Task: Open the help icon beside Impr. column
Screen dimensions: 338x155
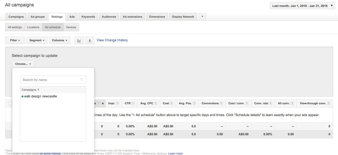Action: click(118, 103)
